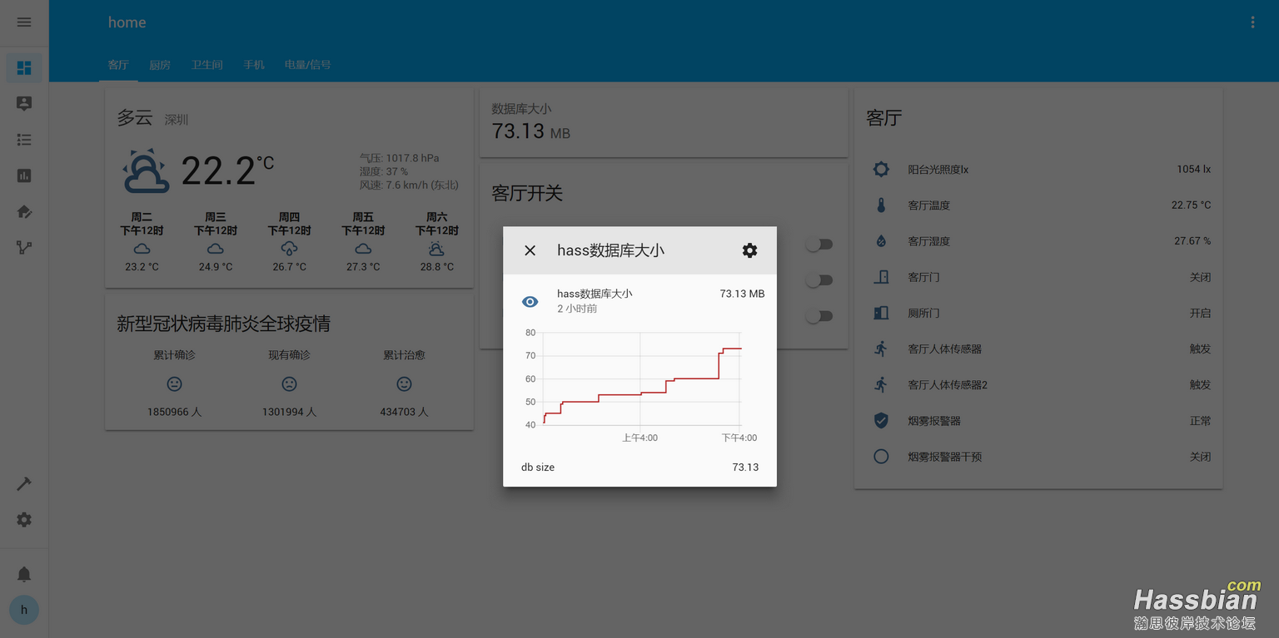The height and width of the screenshot is (638, 1279).
Task: Click the 周三 forecast 24.9 °C
Action: click(215, 267)
